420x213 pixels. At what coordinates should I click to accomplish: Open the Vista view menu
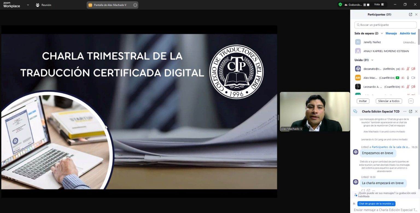pos(379,4)
